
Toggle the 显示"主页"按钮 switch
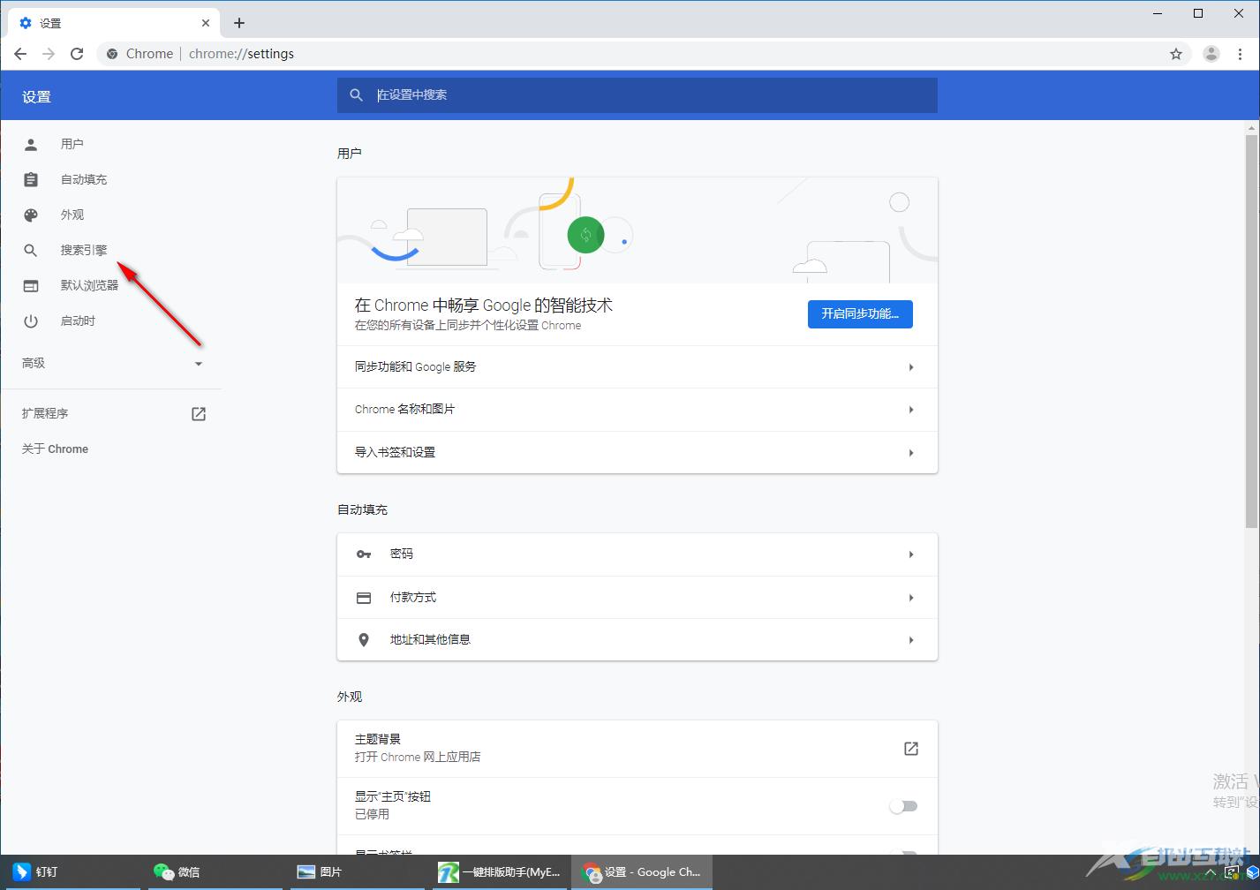coord(903,806)
